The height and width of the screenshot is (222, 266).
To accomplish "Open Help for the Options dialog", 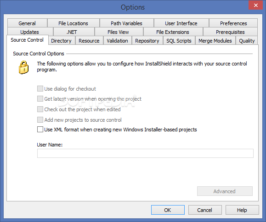I will click(x=242, y=210).
